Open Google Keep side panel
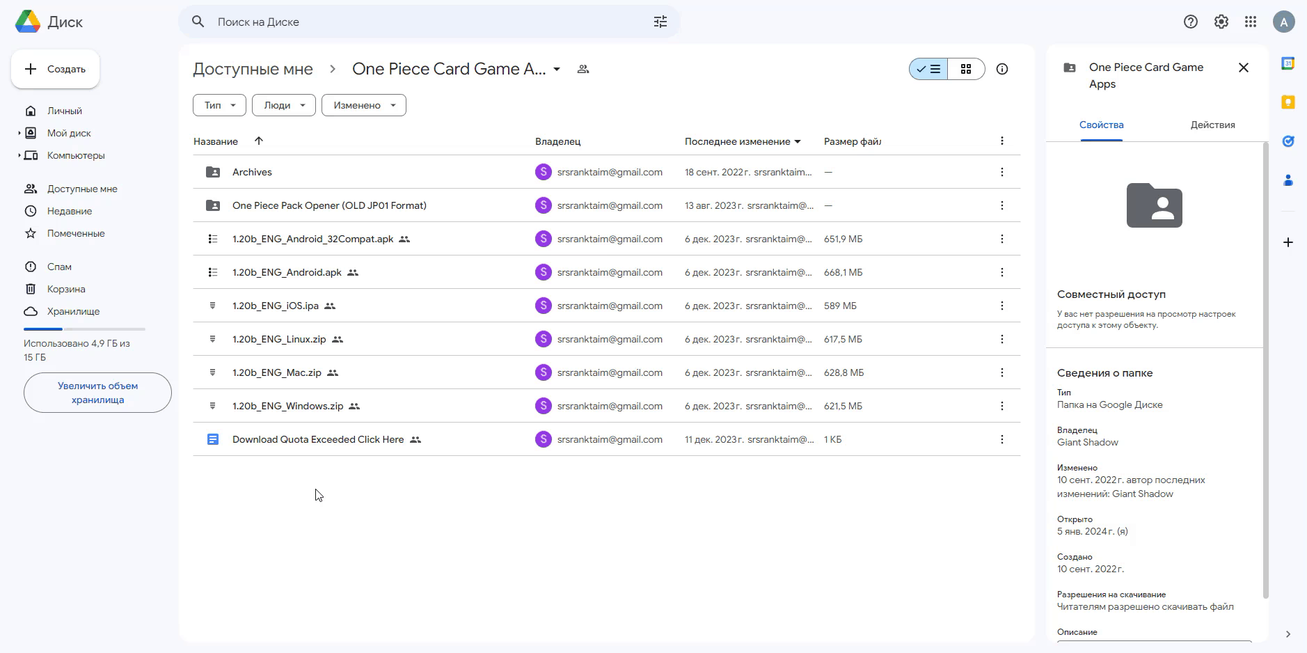The width and height of the screenshot is (1307, 653). point(1288,102)
